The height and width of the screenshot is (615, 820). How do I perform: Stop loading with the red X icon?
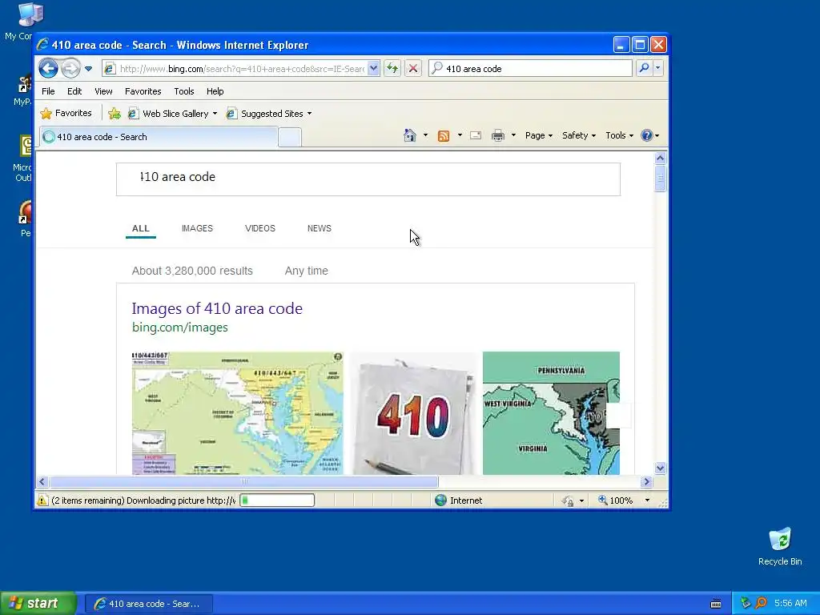coord(413,68)
